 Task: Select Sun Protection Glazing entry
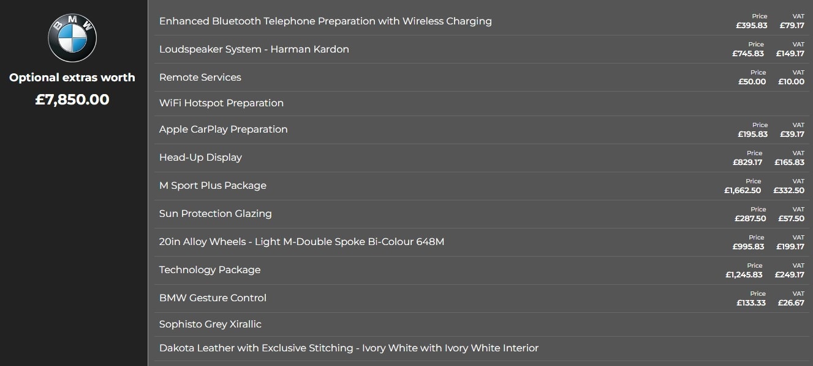tap(215, 214)
